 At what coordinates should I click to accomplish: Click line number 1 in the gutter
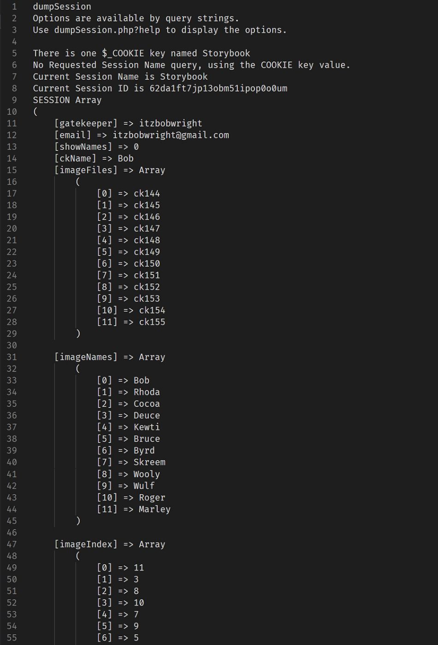(x=14, y=6)
